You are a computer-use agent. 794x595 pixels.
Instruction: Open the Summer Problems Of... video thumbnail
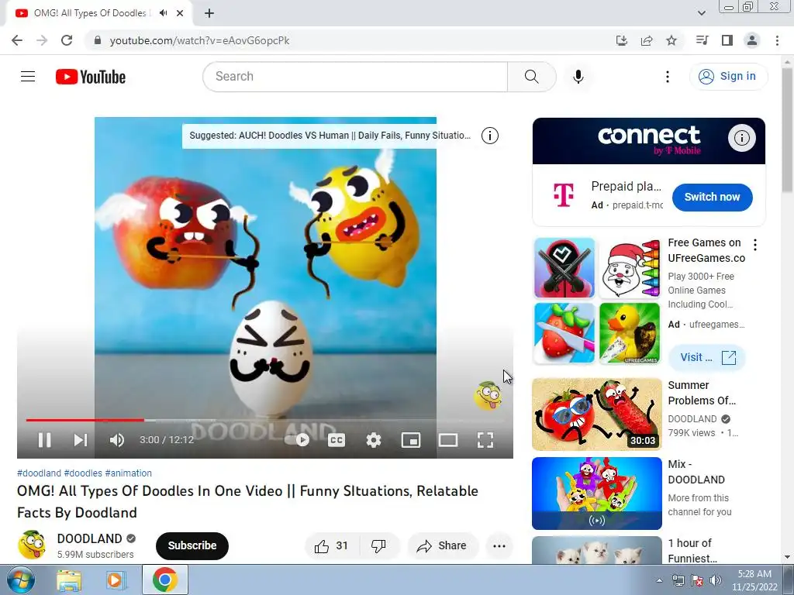coord(597,414)
